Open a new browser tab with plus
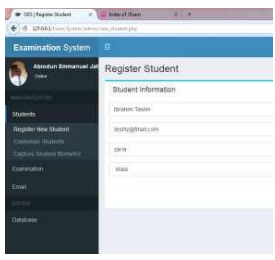Viewport: 275px width, 260px height. pos(189,14)
